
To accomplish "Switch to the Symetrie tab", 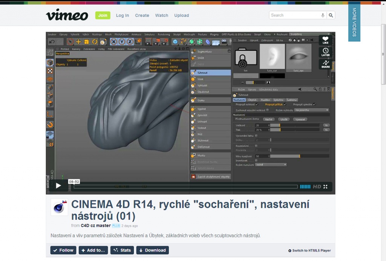I will coord(278,100).
